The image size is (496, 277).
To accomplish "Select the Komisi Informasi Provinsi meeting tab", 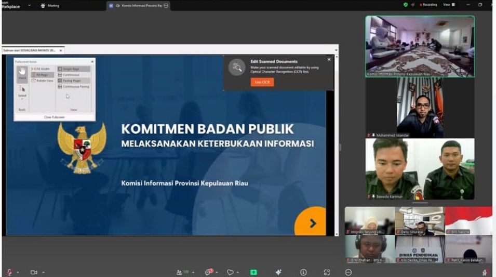I will tap(138, 6).
